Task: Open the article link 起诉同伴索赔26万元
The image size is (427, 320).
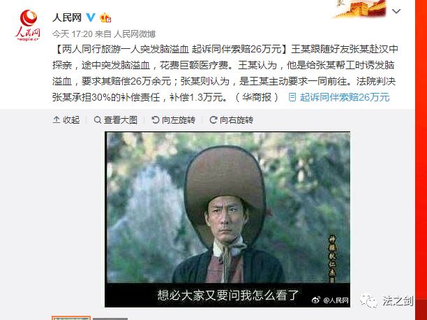Action: tap(345, 97)
